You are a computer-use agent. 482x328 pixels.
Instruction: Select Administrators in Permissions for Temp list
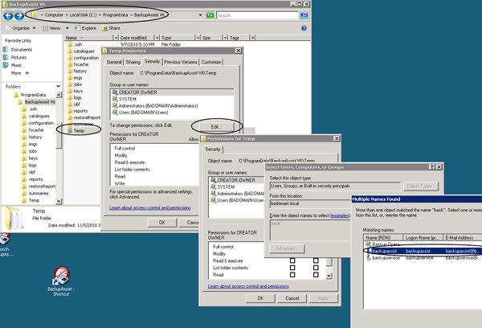click(237, 194)
